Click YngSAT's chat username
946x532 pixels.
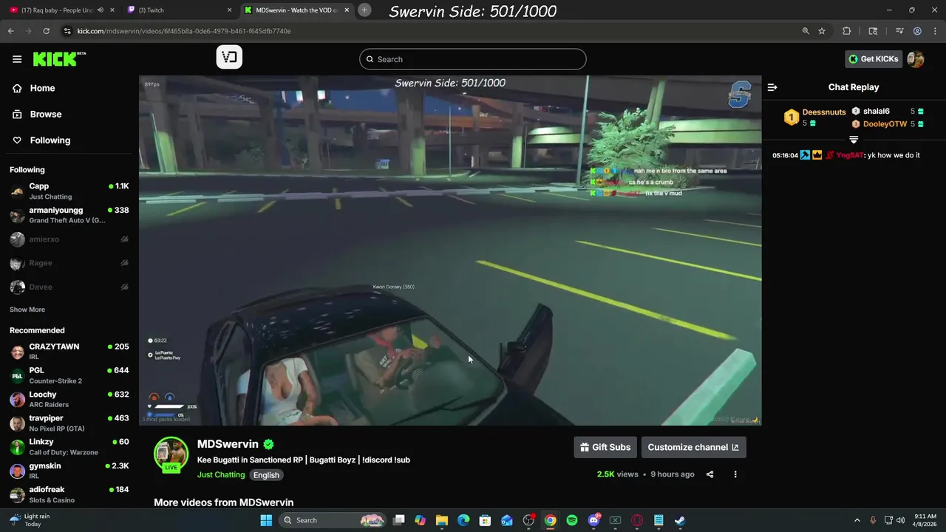[849, 155]
